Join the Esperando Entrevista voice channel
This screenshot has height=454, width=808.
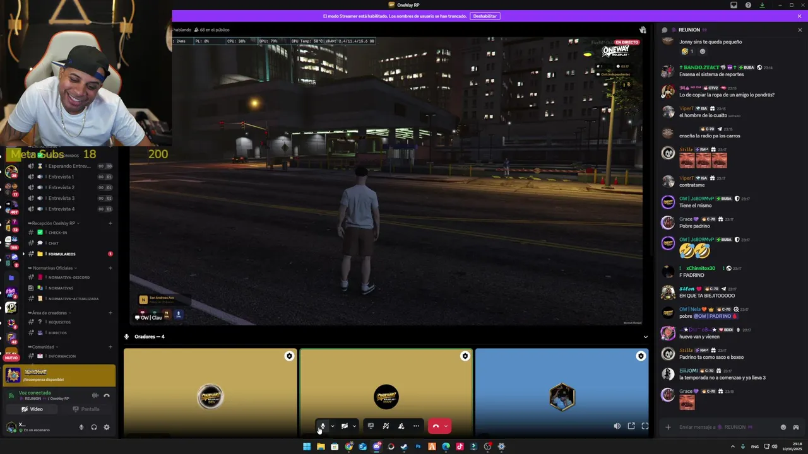[x=70, y=166]
